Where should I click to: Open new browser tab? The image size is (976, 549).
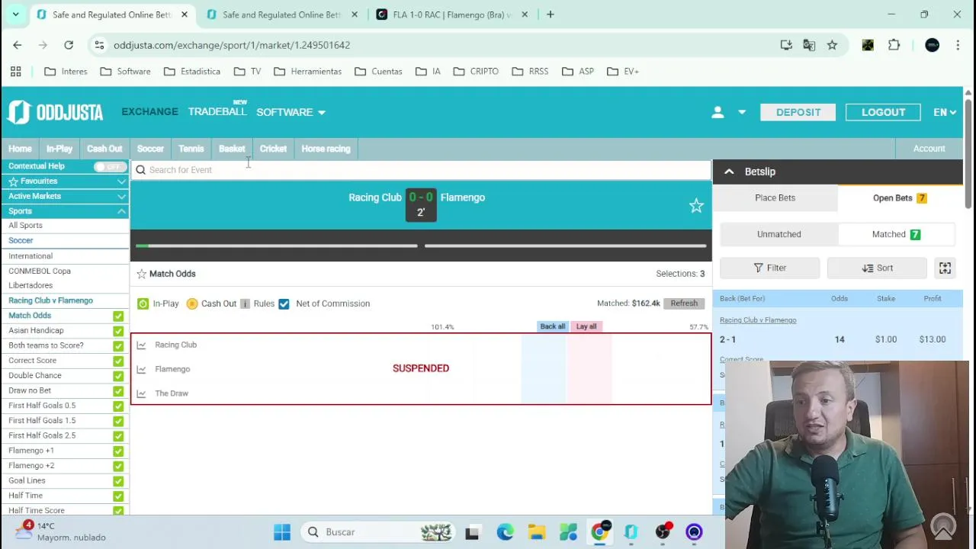550,14
